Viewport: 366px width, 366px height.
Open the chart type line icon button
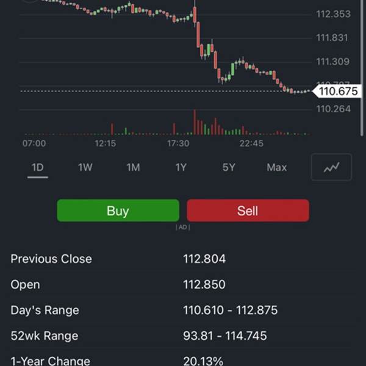click(331, 167)
